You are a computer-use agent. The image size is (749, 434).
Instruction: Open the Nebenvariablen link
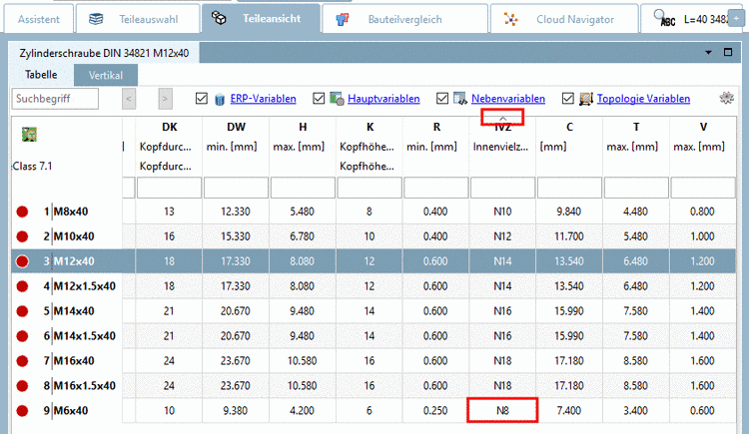click(508, 99)
